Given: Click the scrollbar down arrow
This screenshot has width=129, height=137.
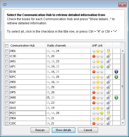Looking at the screenshot, I should tap(123, 123).
